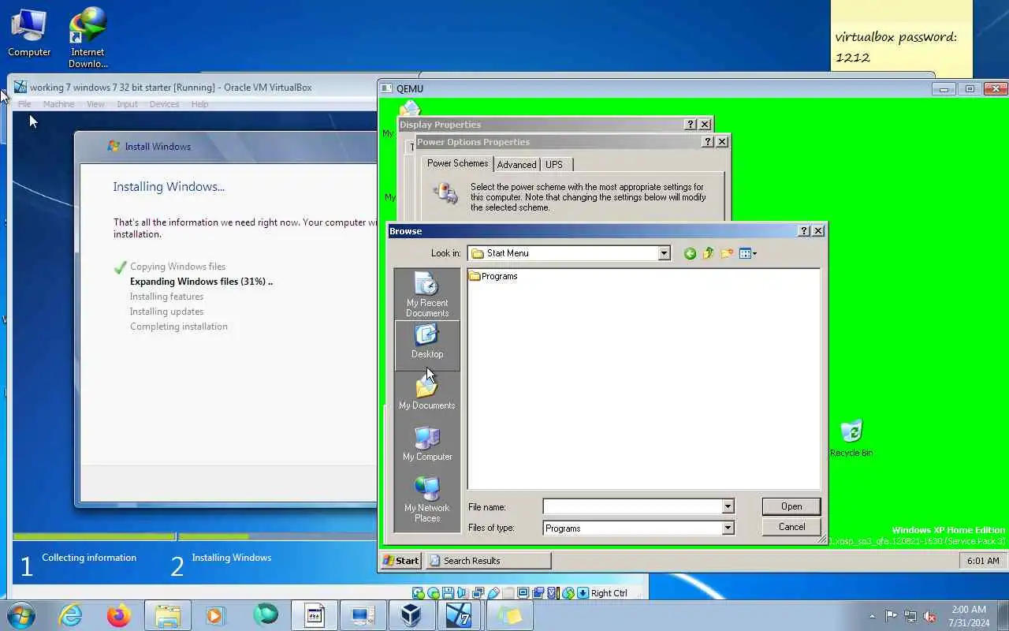Click the Windows XP Start button
The height and width of the screenshot is (631, 1009).
click(x=401, y=561)
